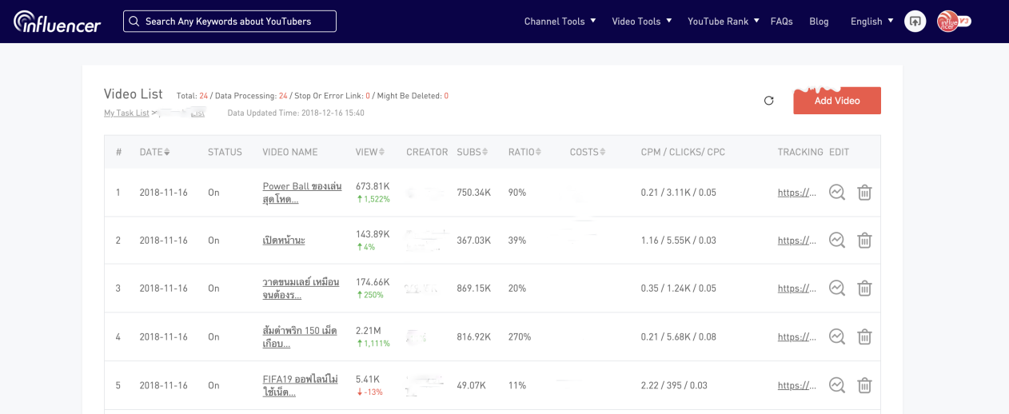
Task: Click the Add Video button
Action: pos(837,101)
